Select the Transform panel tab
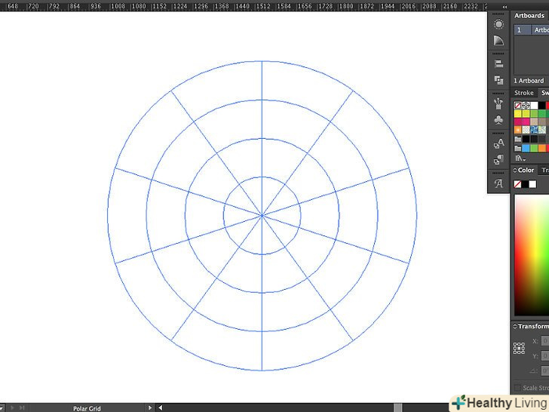The height and width of the screenshot is (412, 549). coord(533,326)
